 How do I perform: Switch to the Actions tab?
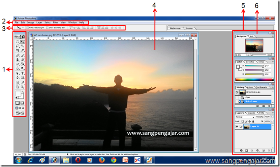pyautogui.click(x=250, y=87)
